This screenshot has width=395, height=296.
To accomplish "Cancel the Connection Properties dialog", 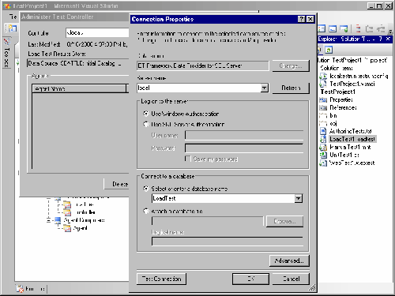I will (291, 279).
